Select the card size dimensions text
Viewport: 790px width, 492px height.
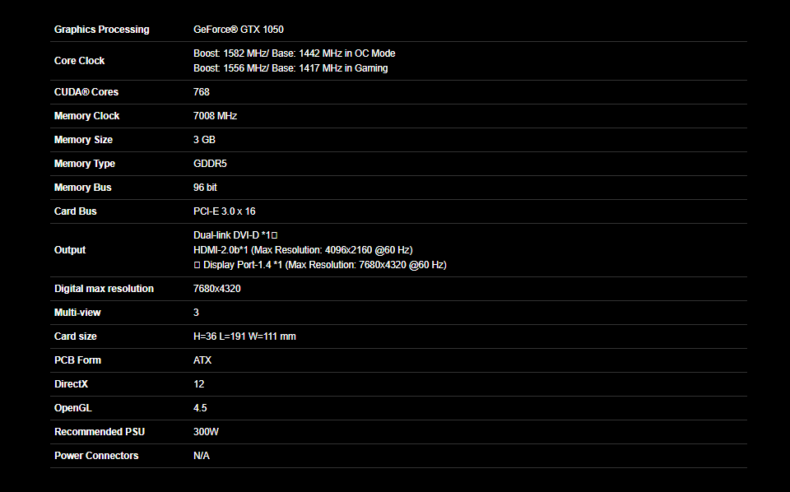tap(245, 337)
